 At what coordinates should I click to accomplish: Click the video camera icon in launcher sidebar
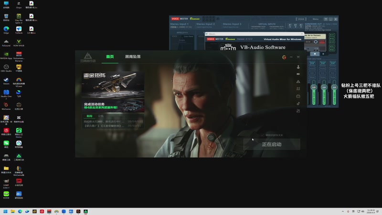point(298,74)
